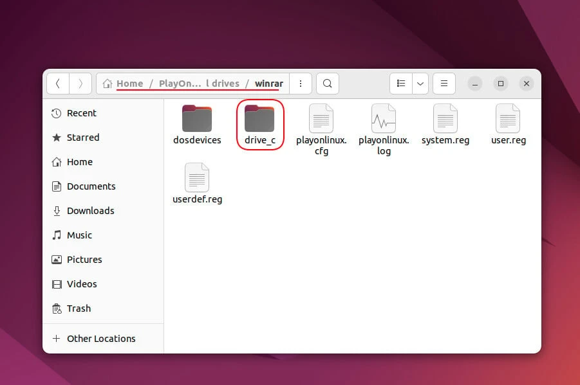Open Recent in the sidebar
The width and height of the screenshot is (580, 385).
[81, 113]
